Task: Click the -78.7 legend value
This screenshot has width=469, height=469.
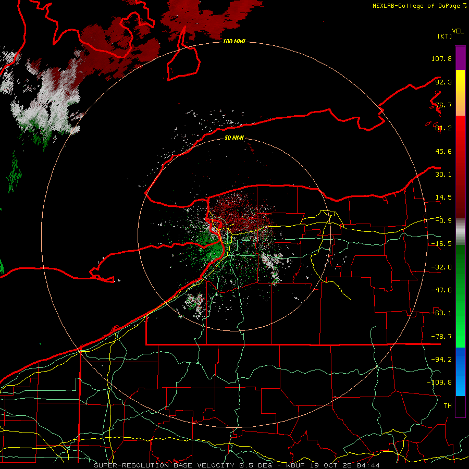Action: click(x=441, y=337)
